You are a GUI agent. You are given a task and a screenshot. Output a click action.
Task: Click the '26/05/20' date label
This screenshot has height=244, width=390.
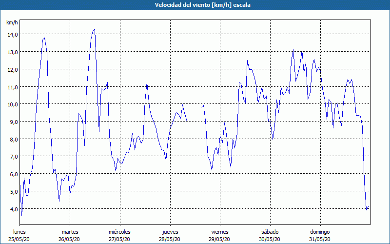(x=69, y=239)
